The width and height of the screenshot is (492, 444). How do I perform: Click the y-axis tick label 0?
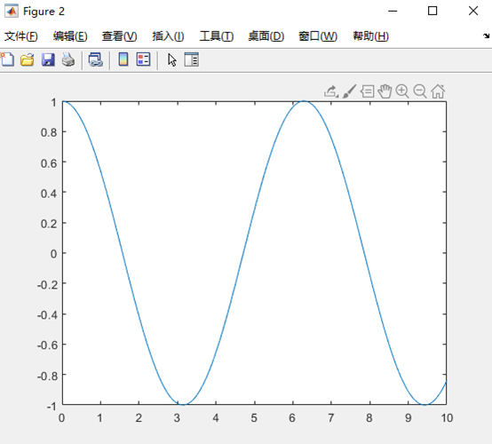[53, 254]
